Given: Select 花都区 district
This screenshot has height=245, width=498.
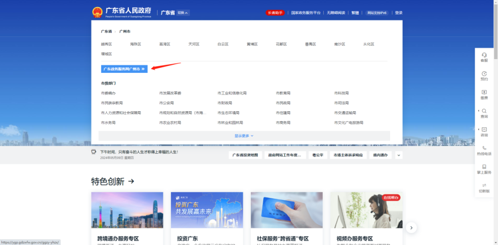Looking at the screenshot, I should coord(281,44).
